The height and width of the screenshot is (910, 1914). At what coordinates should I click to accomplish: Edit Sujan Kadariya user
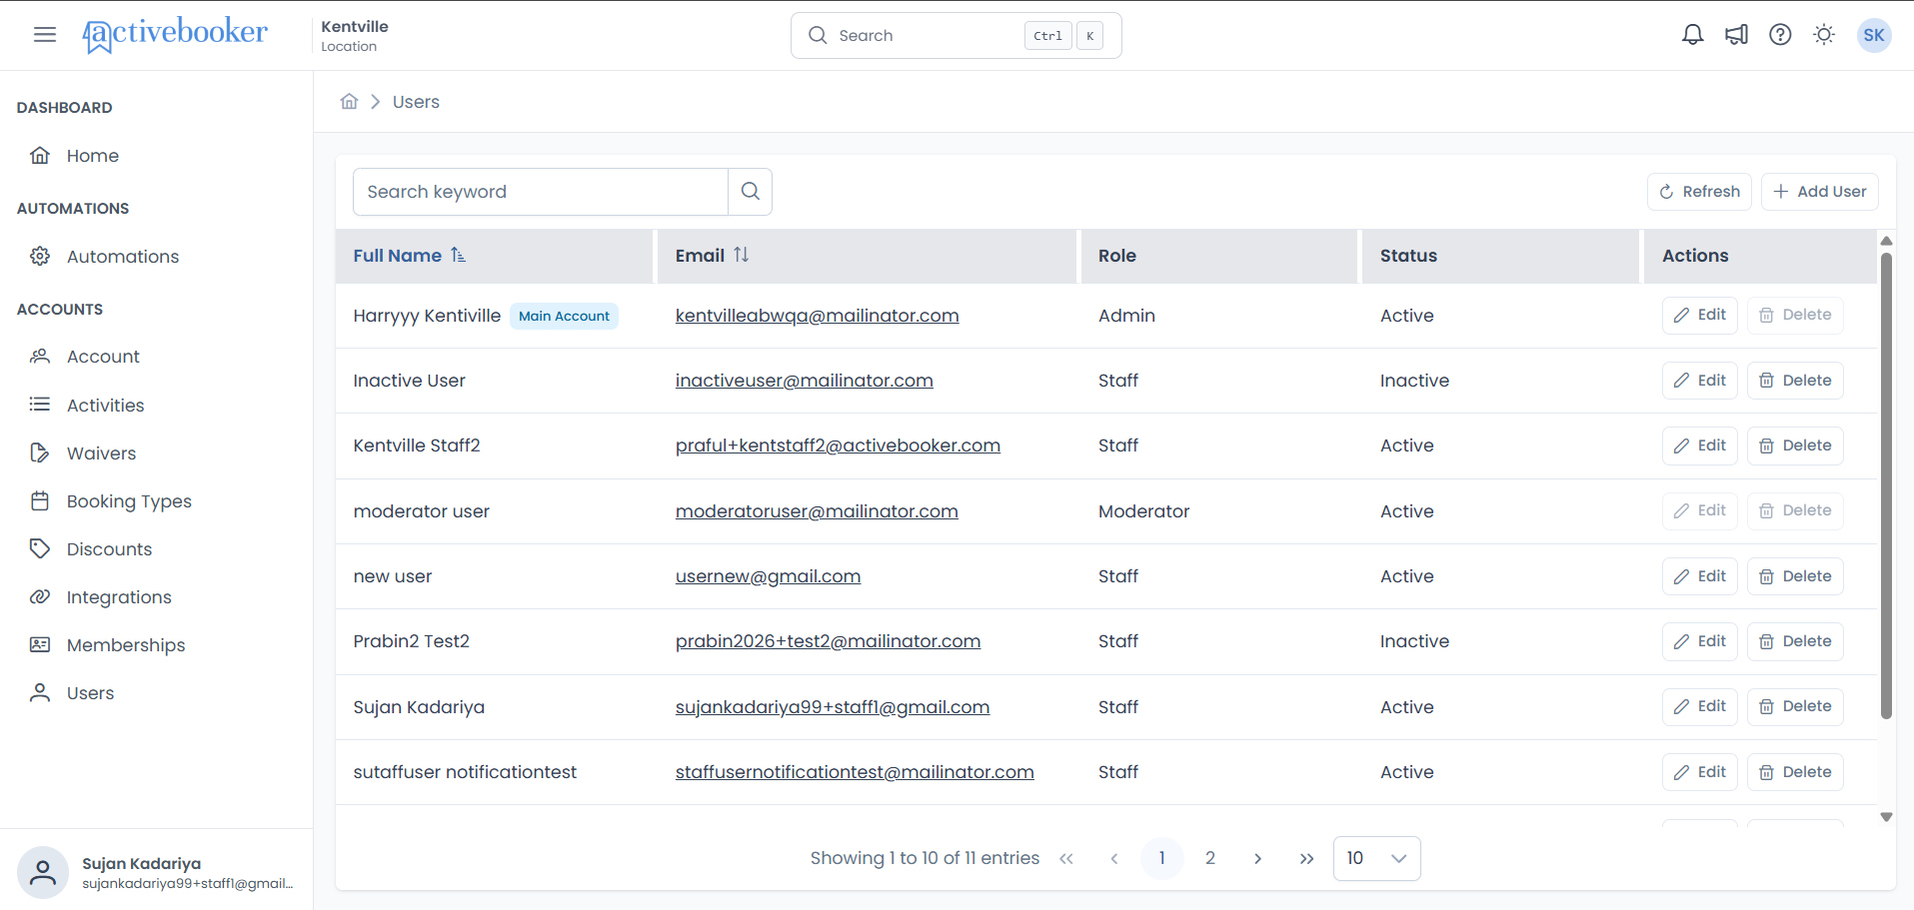[1700, 706]
